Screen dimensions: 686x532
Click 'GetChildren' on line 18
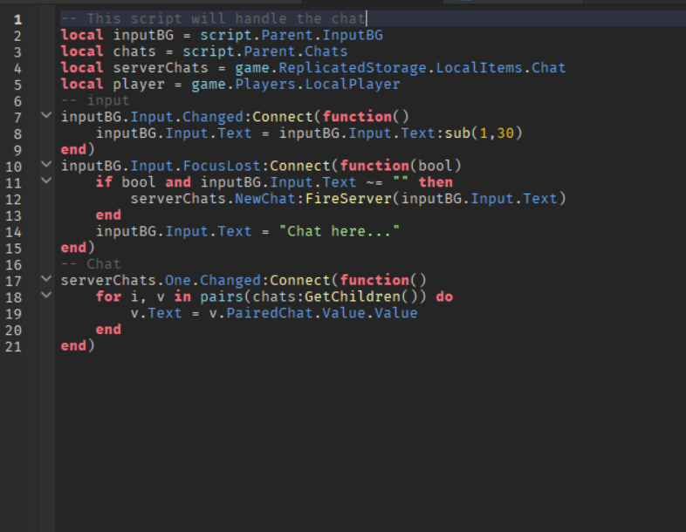(353, 297)
